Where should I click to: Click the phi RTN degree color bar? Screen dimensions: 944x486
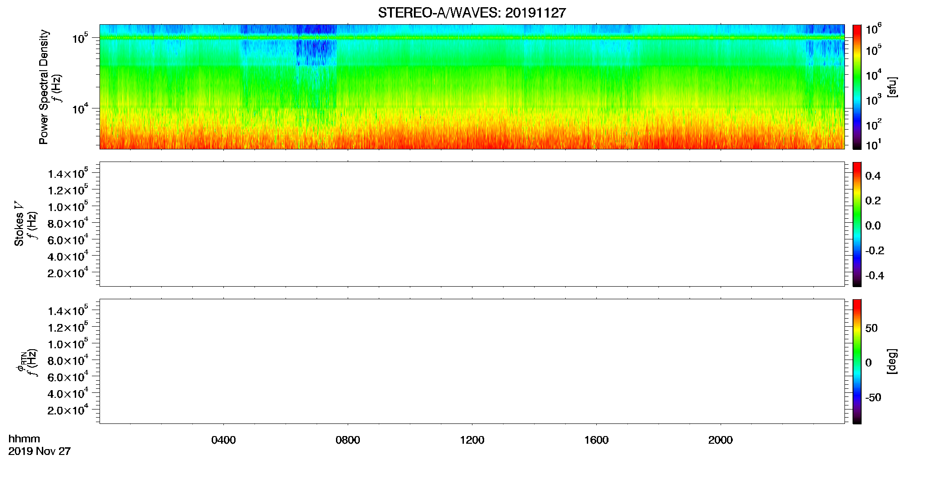(857, 361)
